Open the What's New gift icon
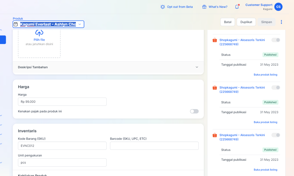294x176 pixels. pyautogui.click(x=204, y=7)
